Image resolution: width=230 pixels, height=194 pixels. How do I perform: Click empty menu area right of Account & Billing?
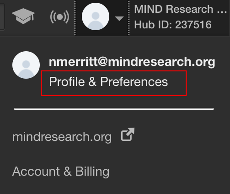tap(168, 172)
